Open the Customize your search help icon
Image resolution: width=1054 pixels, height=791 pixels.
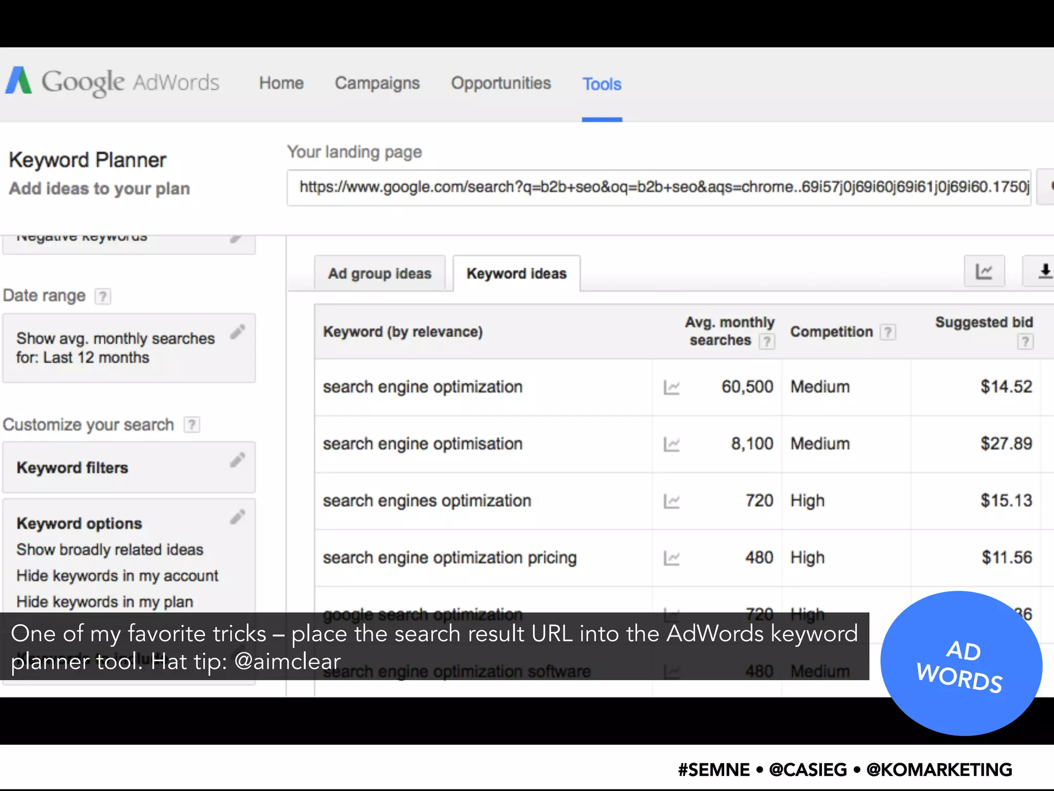pyautogui.click(x=192, y=425)
